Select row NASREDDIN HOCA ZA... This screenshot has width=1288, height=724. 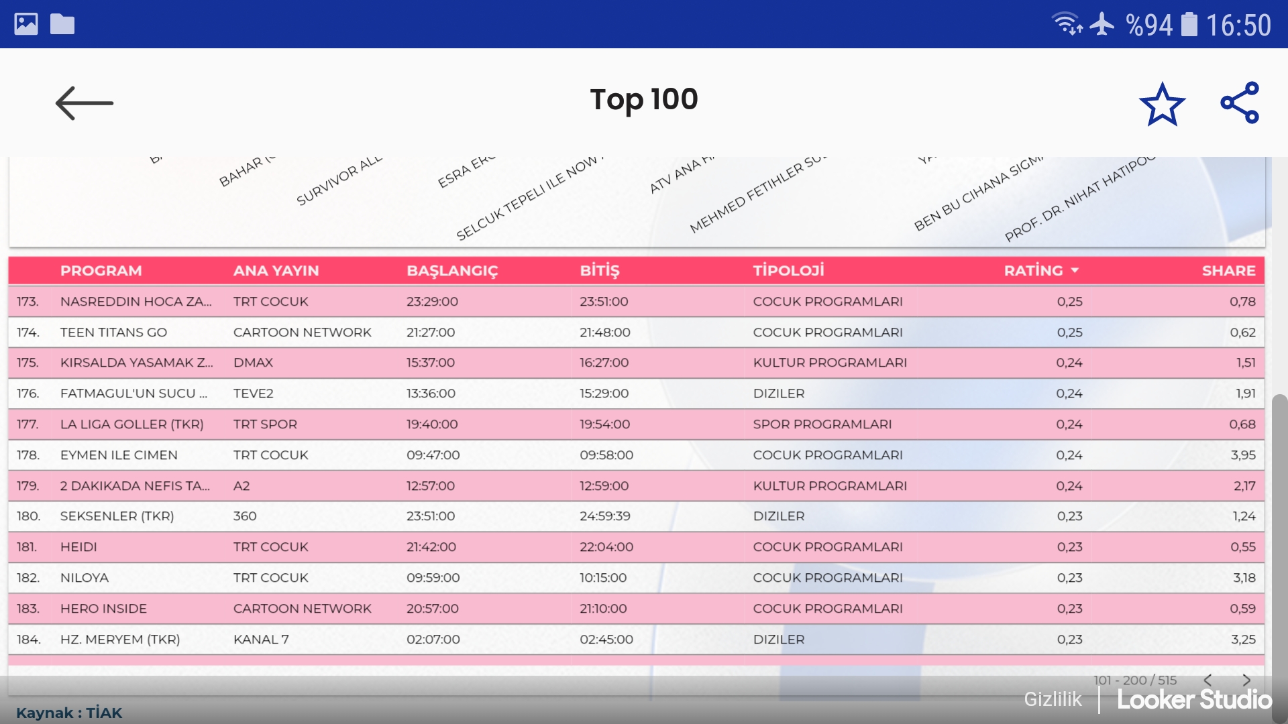(636, 302)
